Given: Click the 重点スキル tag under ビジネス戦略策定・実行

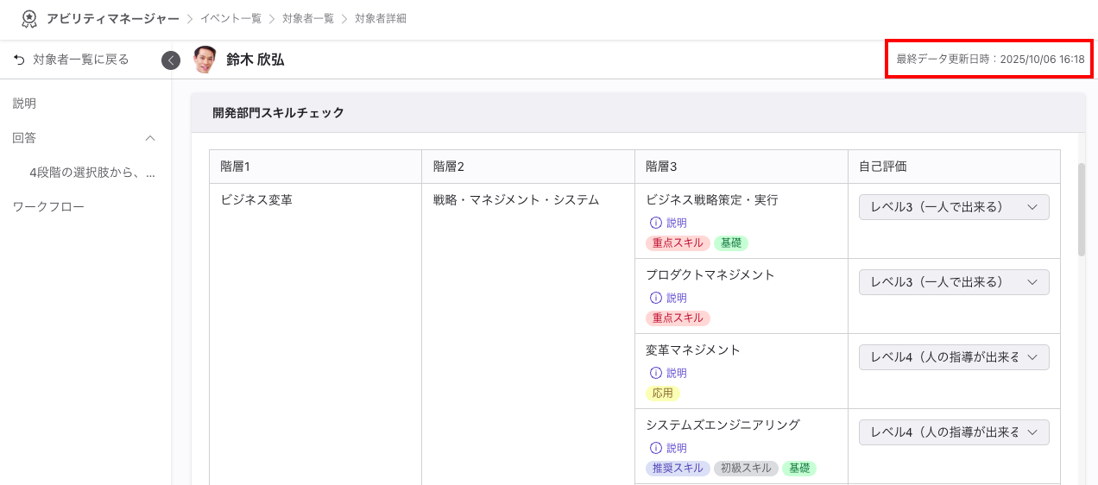Looking at the screenshot, I should tap(678, 243).
